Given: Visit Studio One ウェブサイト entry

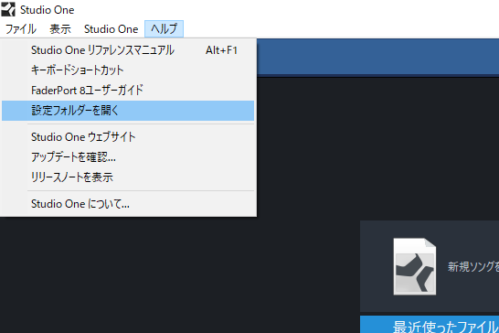Looking at the screenshot, I should (128, 137).
